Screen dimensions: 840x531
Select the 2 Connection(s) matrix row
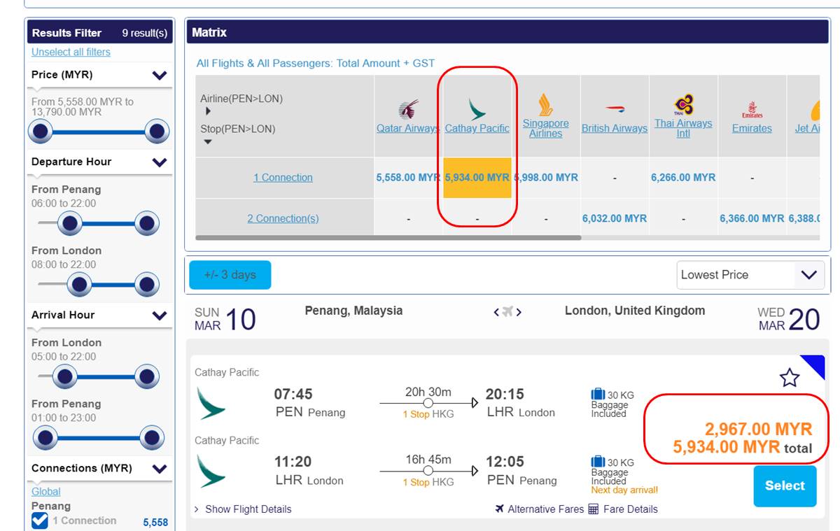click(x=283, y=218)
